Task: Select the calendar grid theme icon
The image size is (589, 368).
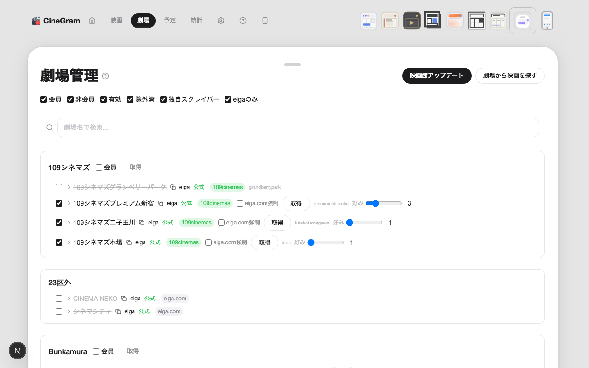Action: click(477, 20)
